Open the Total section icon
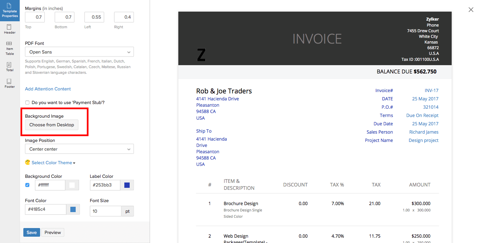 [x=10, y=67]
